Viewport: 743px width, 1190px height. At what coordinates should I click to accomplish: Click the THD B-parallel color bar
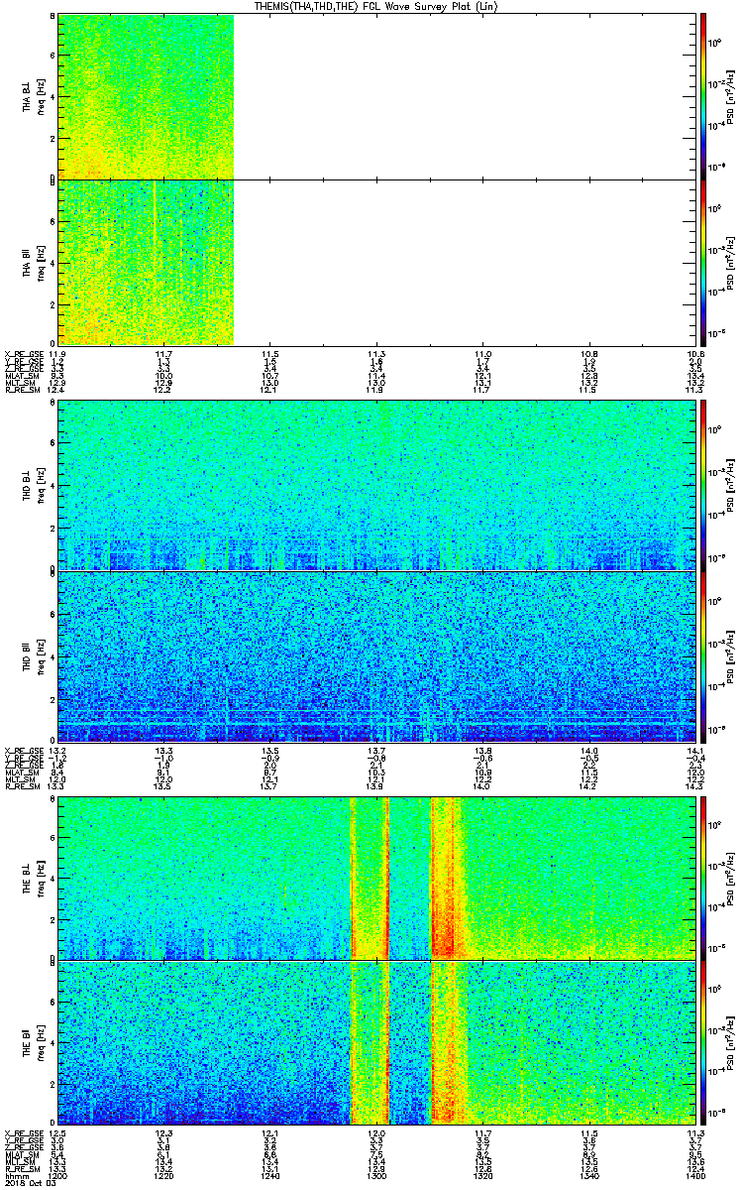tap(702, 656)
